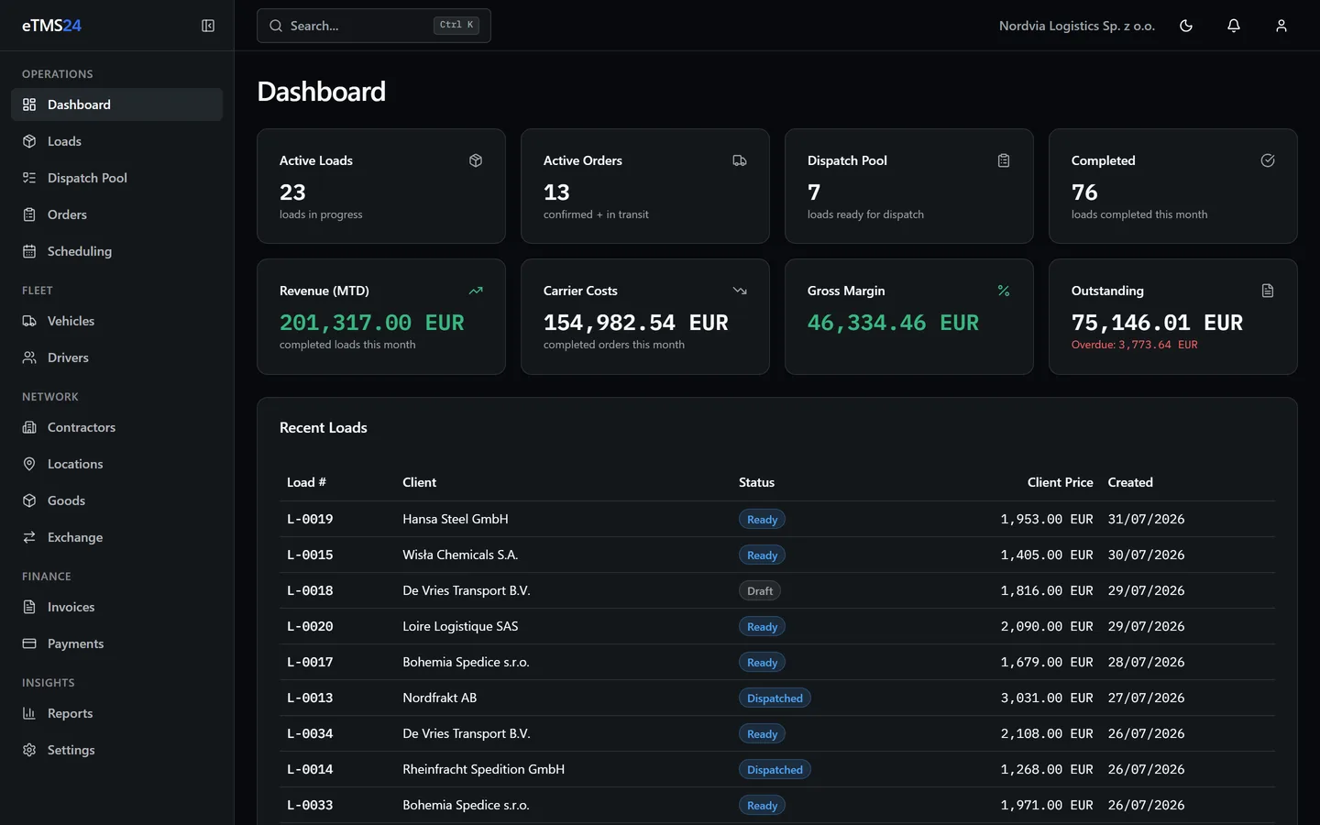This screenshot has height=825, width=1320.
Task: Click the Nordvia Logistics company name
Action: pyautogui.click(x=1077, y=26)
